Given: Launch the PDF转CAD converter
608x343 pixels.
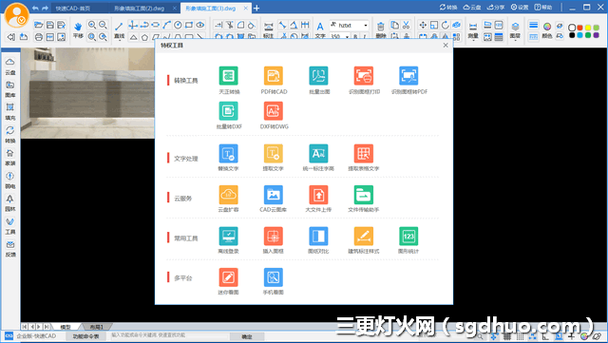Looking at the screenshot, I should [274, 76].
